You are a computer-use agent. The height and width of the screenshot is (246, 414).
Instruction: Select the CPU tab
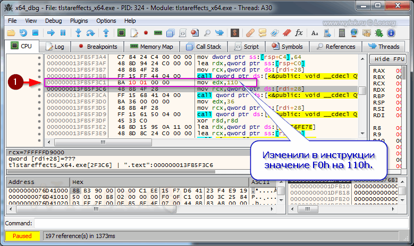[x=22, y=46]
